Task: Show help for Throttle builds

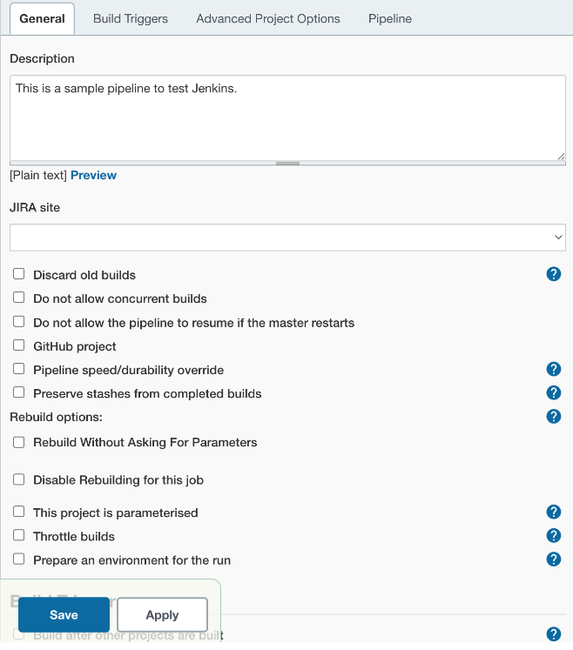Action: coord(553,535)
